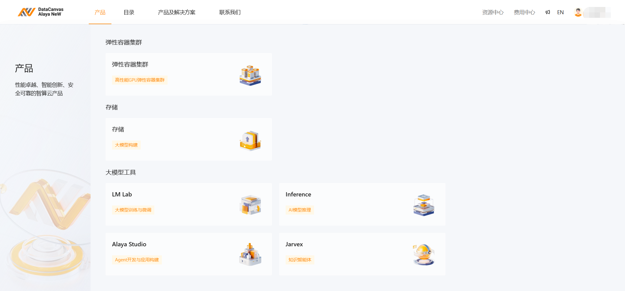The height and width of the screenshot is (291, 625).
Task: Go to 联系我们 page
Action: click(230, 12)
